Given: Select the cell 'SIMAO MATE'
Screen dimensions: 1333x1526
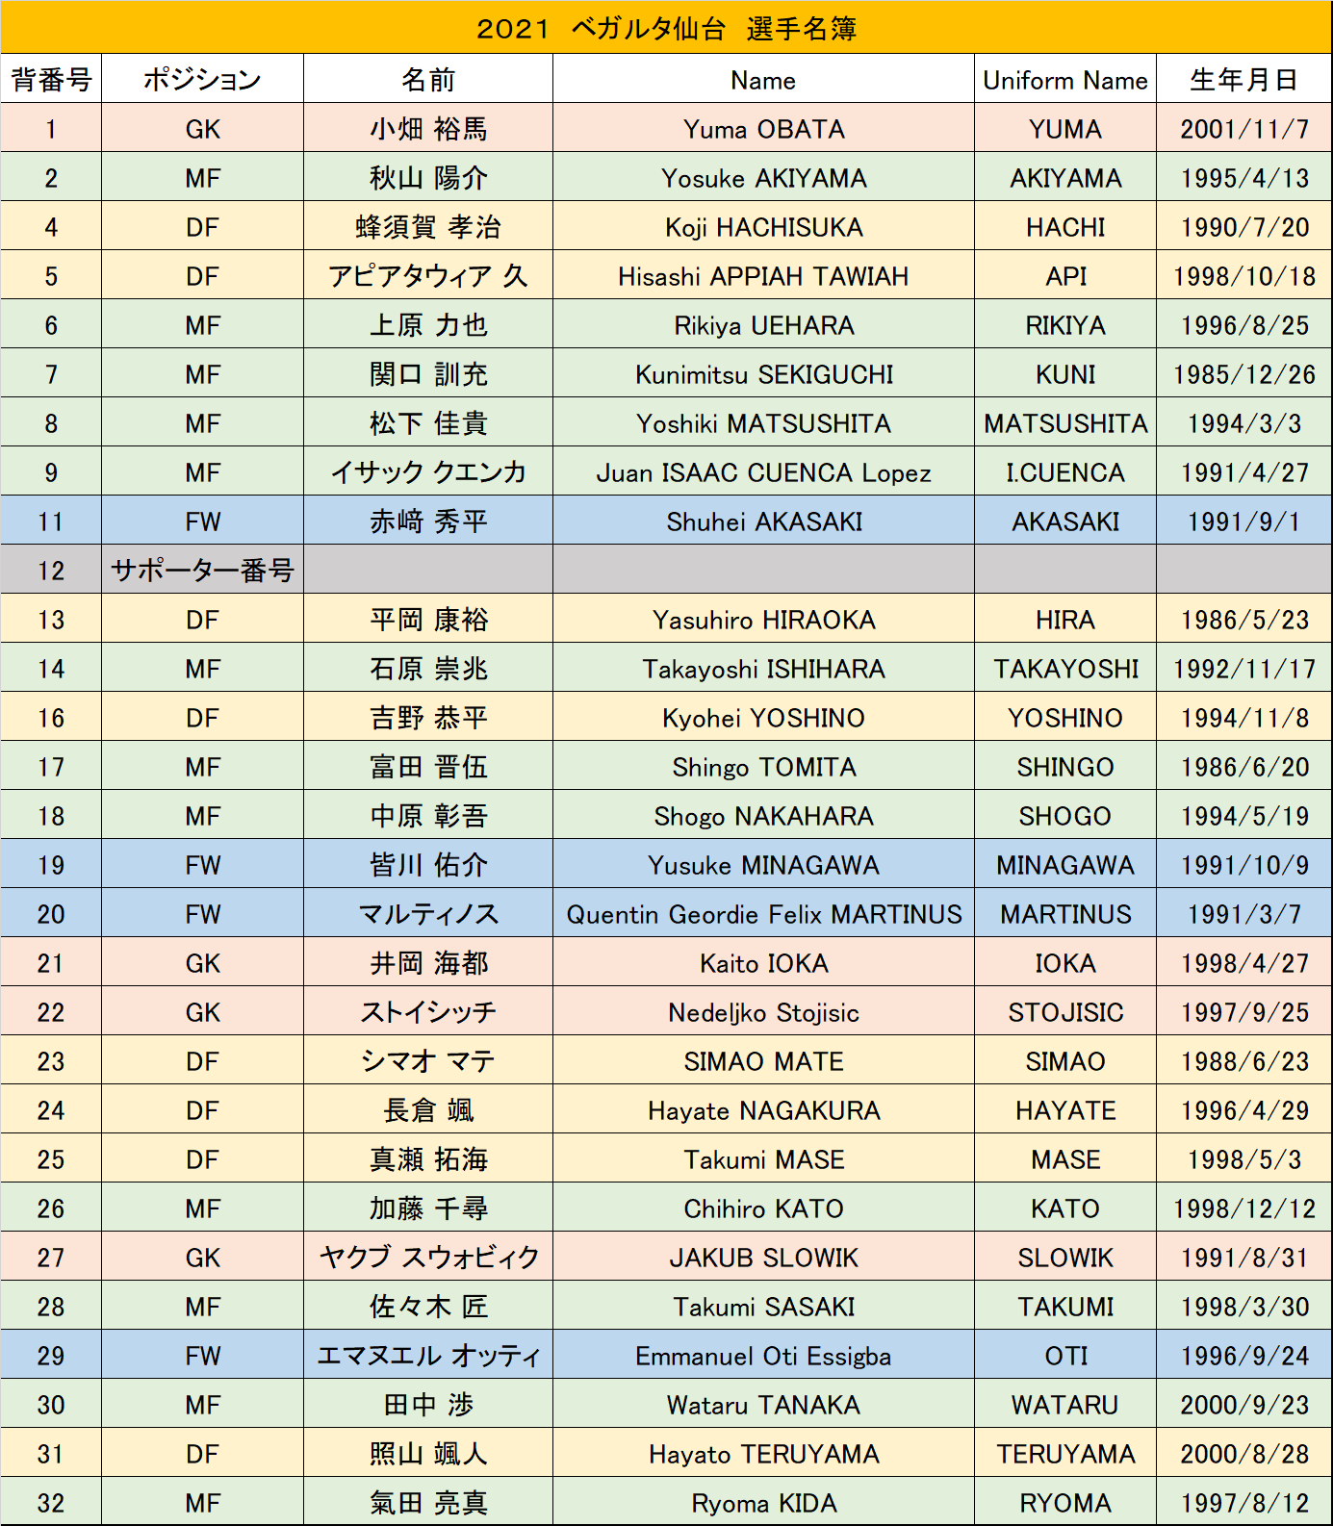Looking at the screenshot, I should (x=763, y=1060).
